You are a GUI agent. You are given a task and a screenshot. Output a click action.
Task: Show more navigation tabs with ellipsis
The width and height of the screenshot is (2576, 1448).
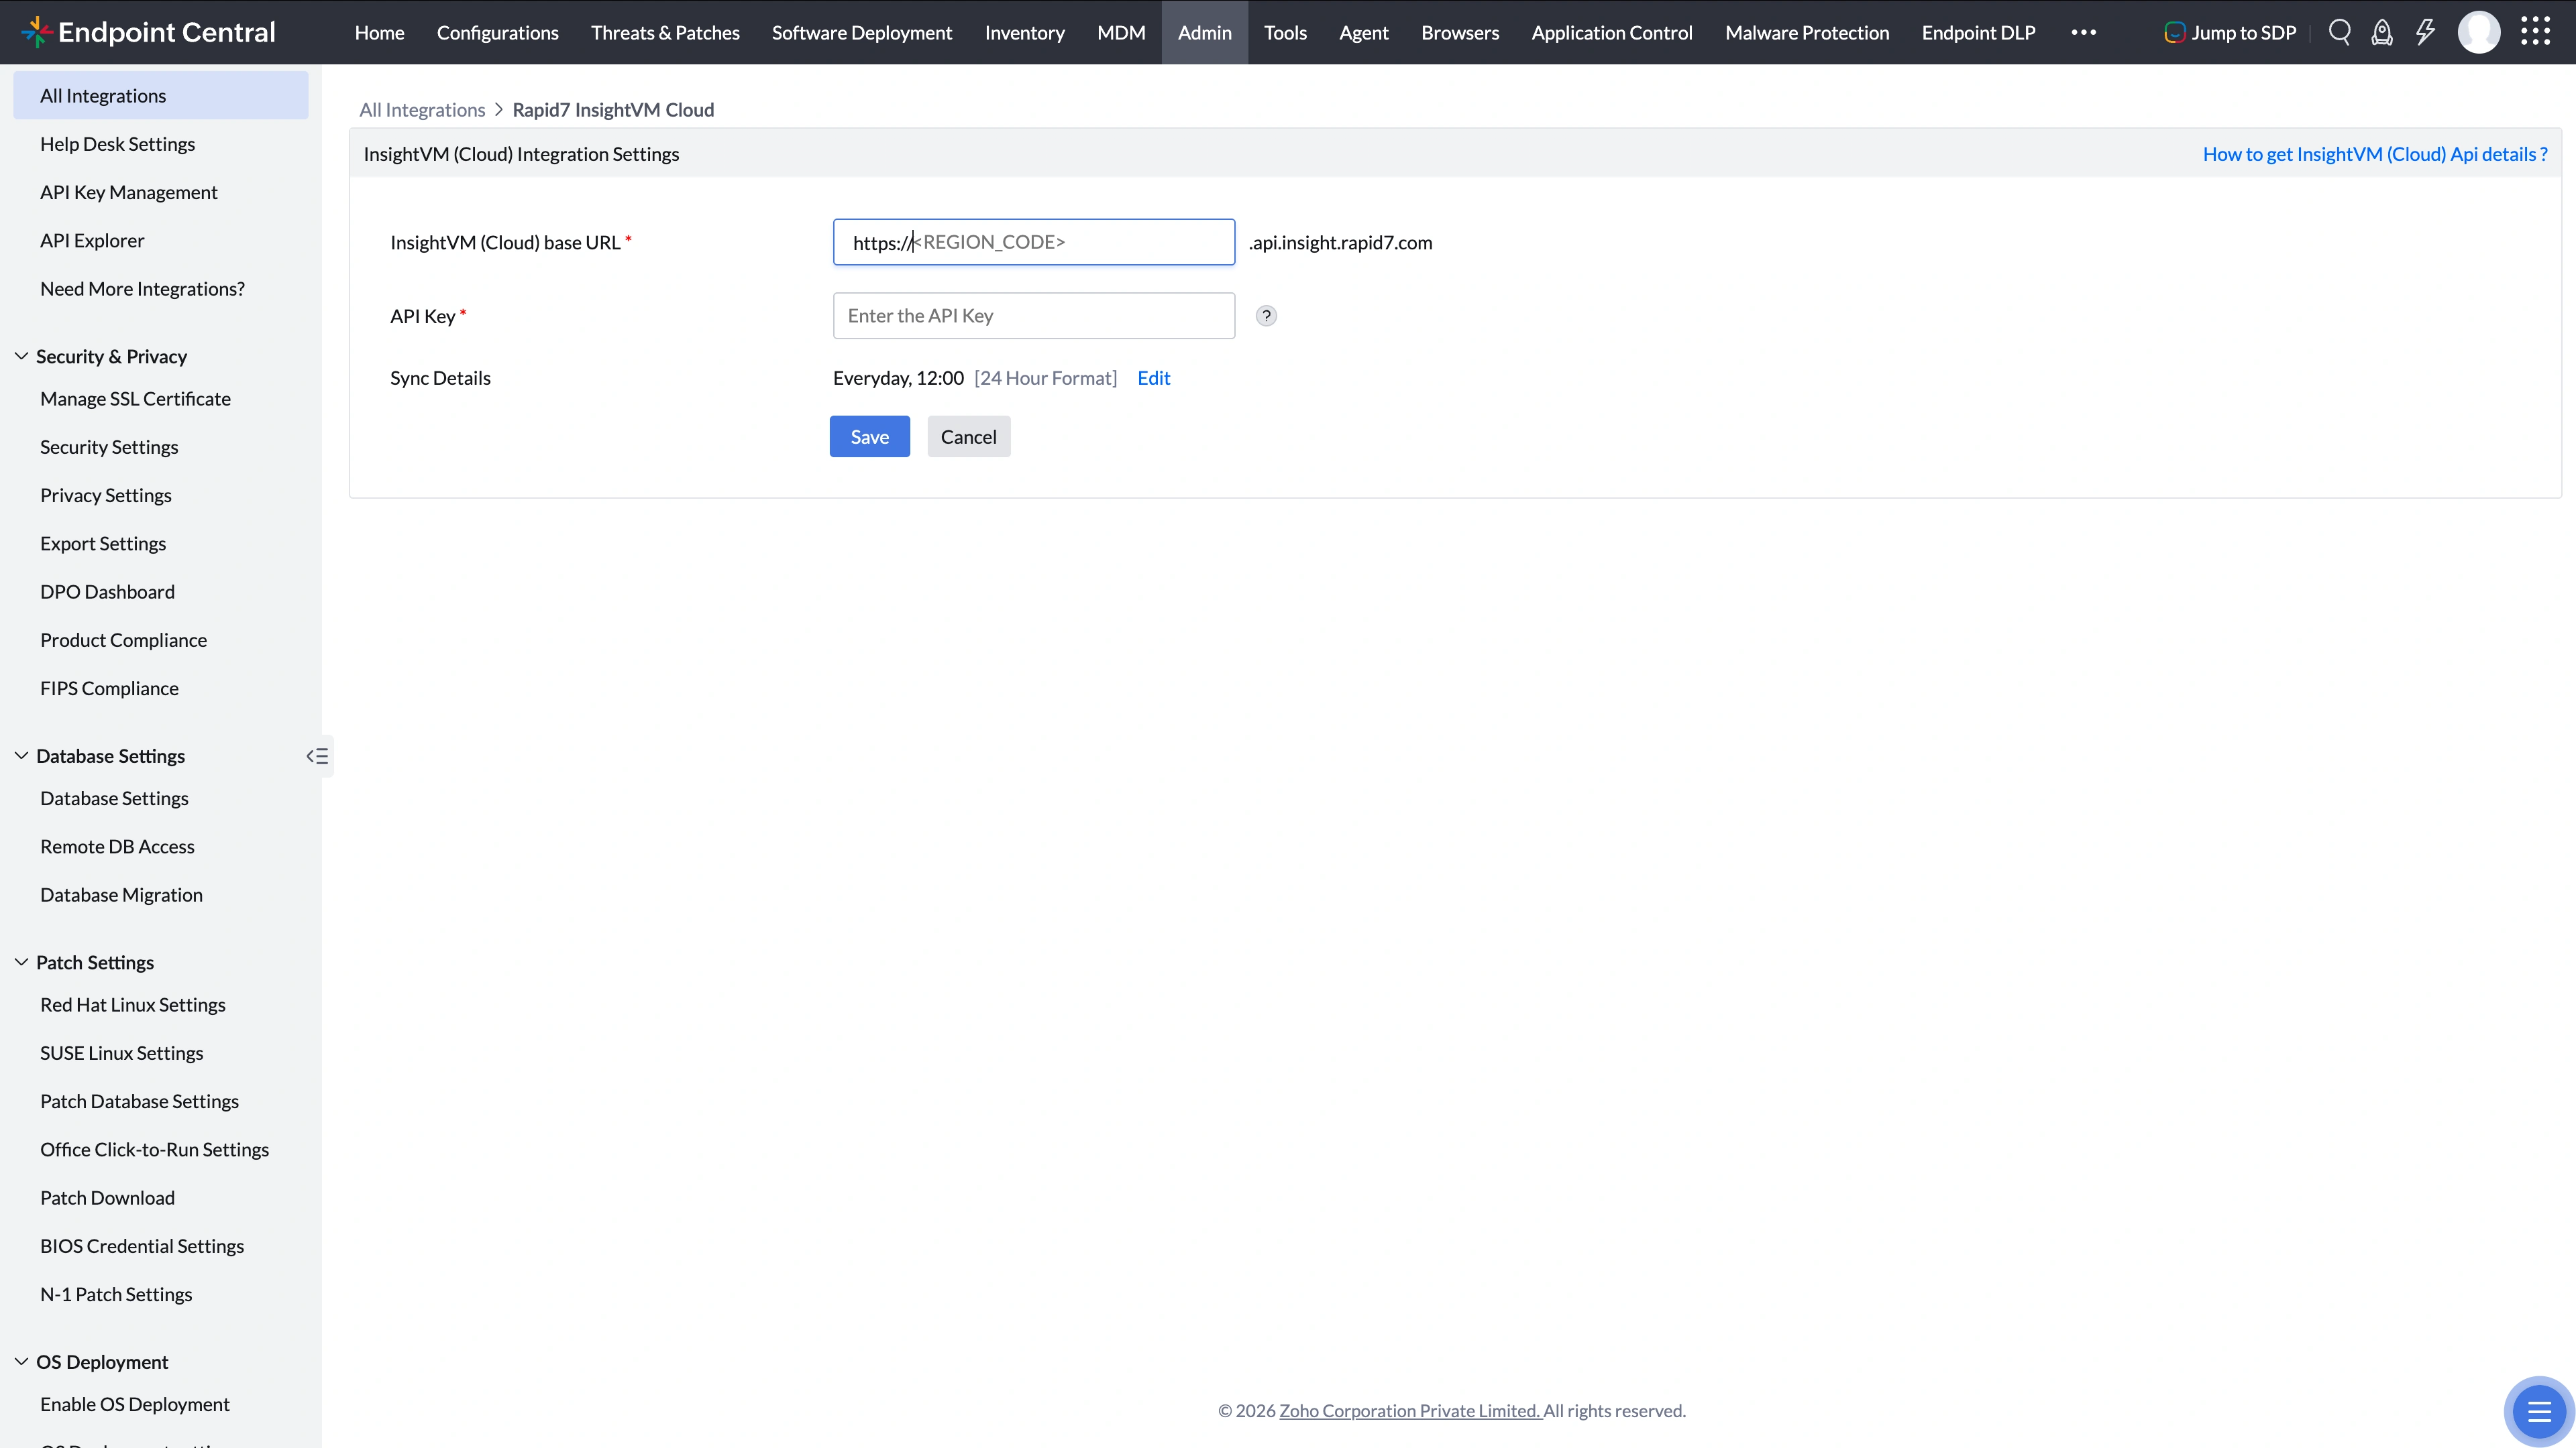2084,32
